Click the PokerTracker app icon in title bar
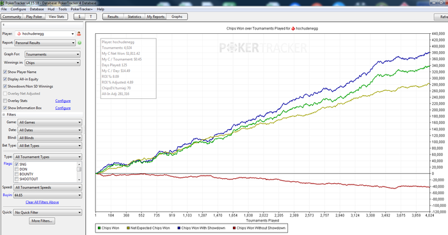The width and height of the screenshot is (448, 235). coord(3,3)
